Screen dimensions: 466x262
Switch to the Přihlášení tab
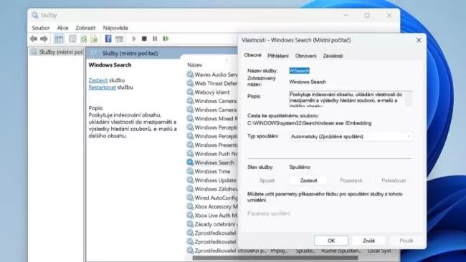click(278, 56)
